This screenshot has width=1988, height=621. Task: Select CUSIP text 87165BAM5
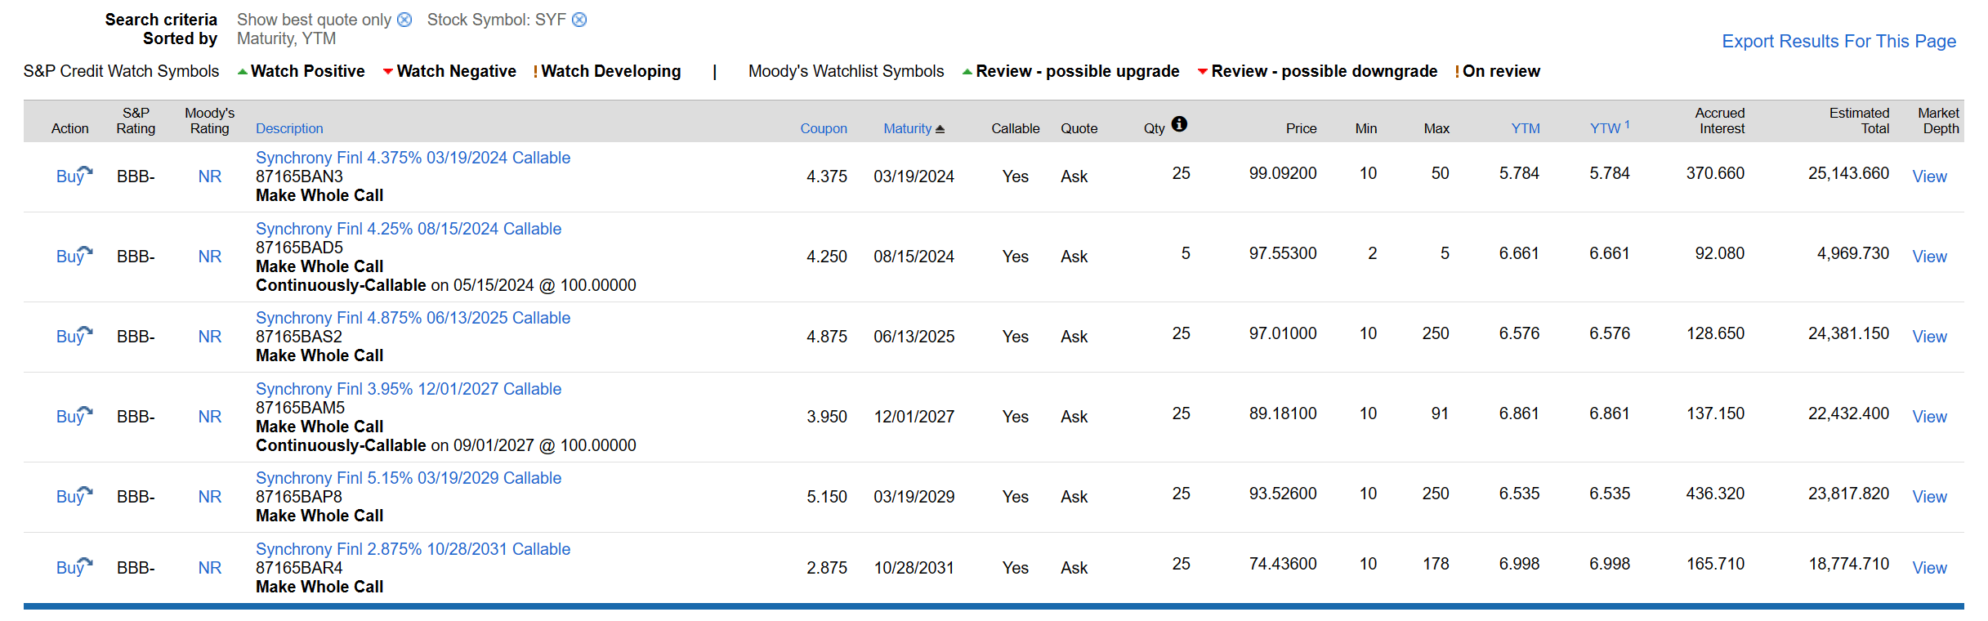pyautogui.click(x=300, y=408)
